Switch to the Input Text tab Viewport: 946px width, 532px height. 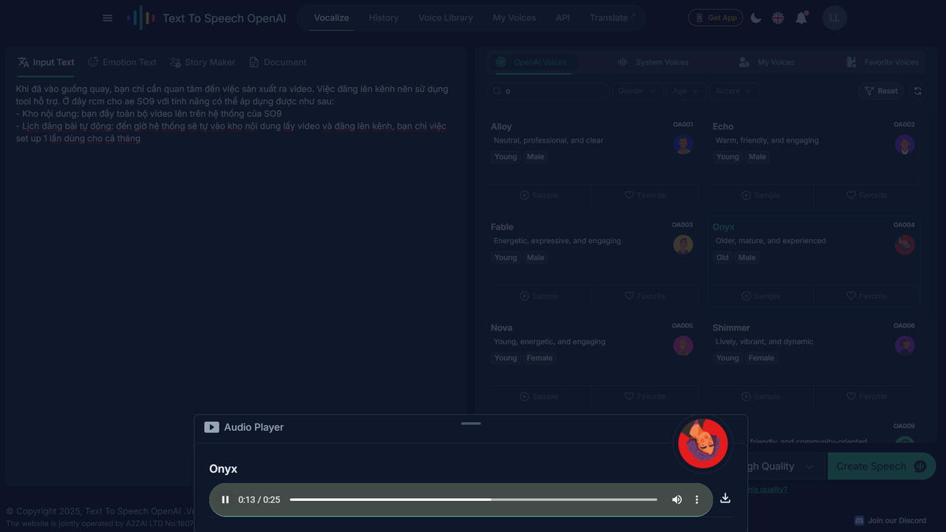click(x=46, y=62)
